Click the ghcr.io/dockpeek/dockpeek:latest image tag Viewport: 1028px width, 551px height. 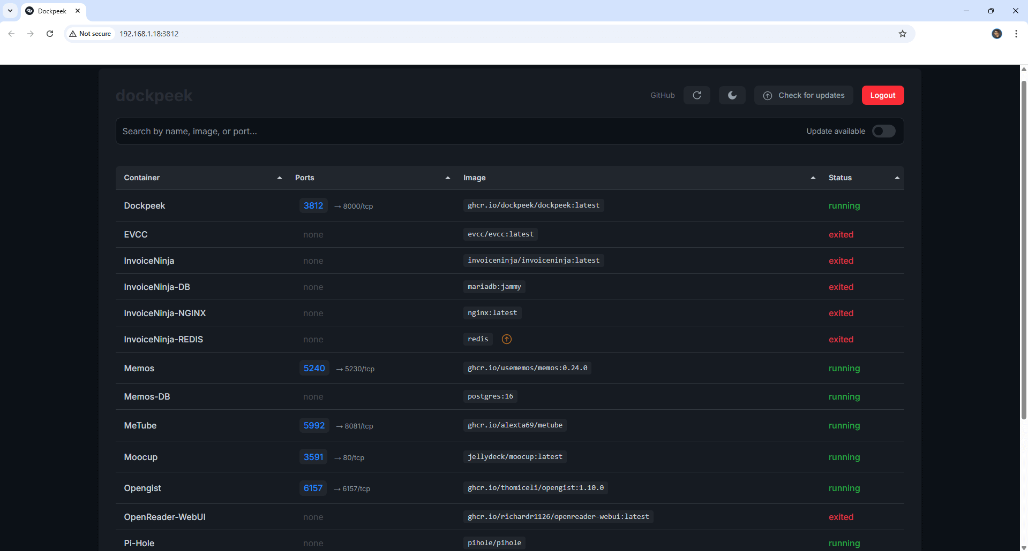(534, 205)
